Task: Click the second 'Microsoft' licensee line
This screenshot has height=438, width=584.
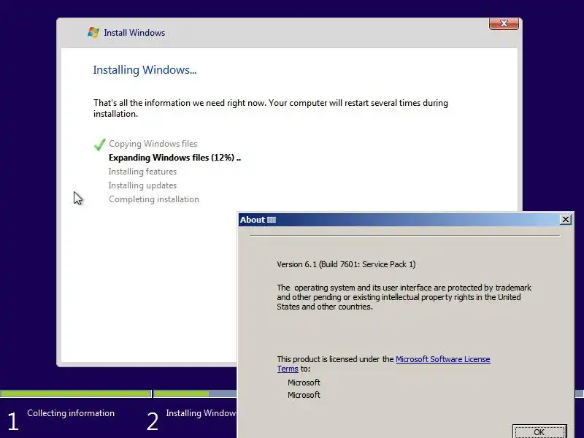Action: coord(304,395)
